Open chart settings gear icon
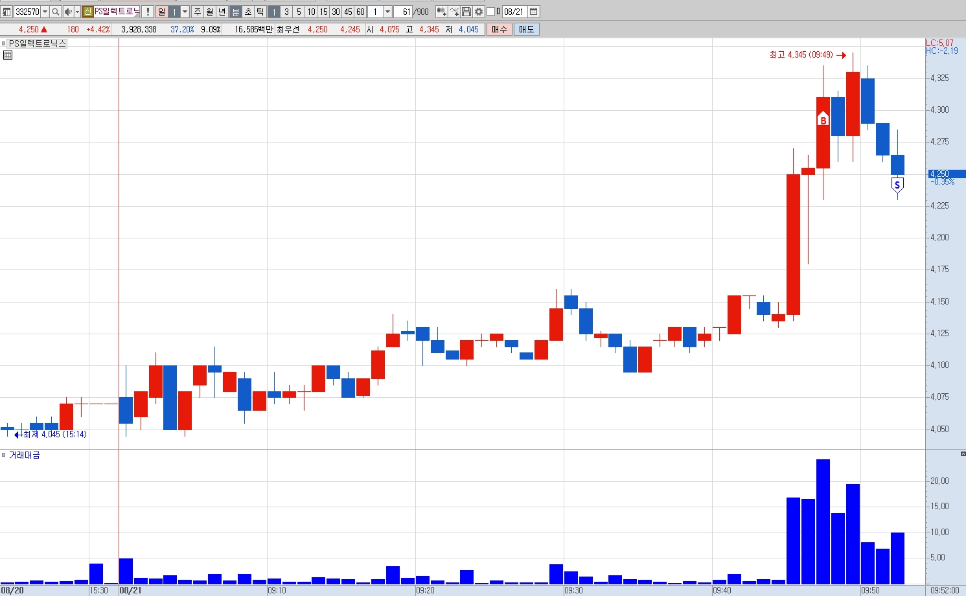966x596 pixels. (x=479, y=12)
